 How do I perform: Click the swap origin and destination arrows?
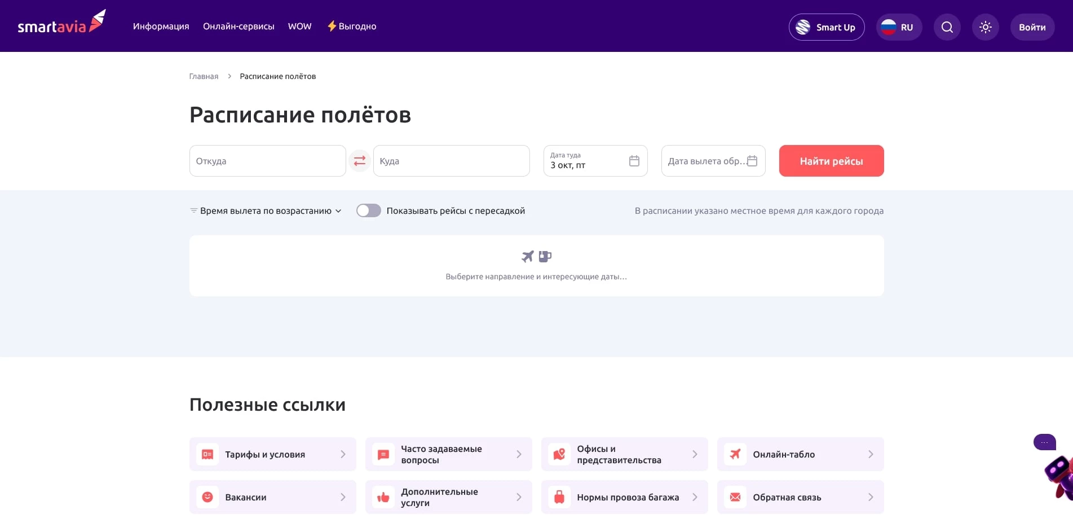click(x=359, y=161)
